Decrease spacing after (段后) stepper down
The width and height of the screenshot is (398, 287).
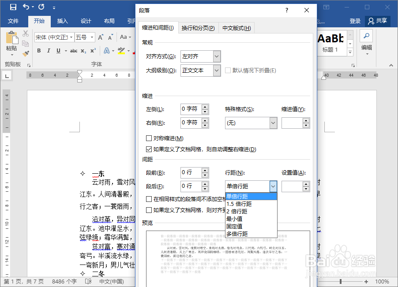(x=205, y=189)
